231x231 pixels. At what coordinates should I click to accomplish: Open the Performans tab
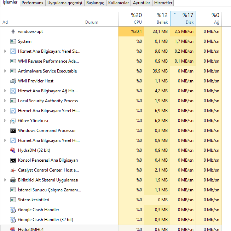pyautogui.click(x=33, y=3)
